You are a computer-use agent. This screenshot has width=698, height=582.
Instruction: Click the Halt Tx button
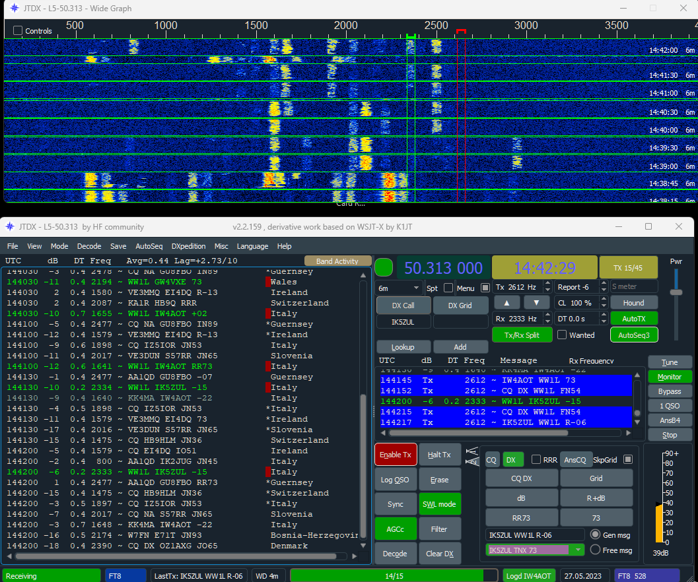click(439, 454)
